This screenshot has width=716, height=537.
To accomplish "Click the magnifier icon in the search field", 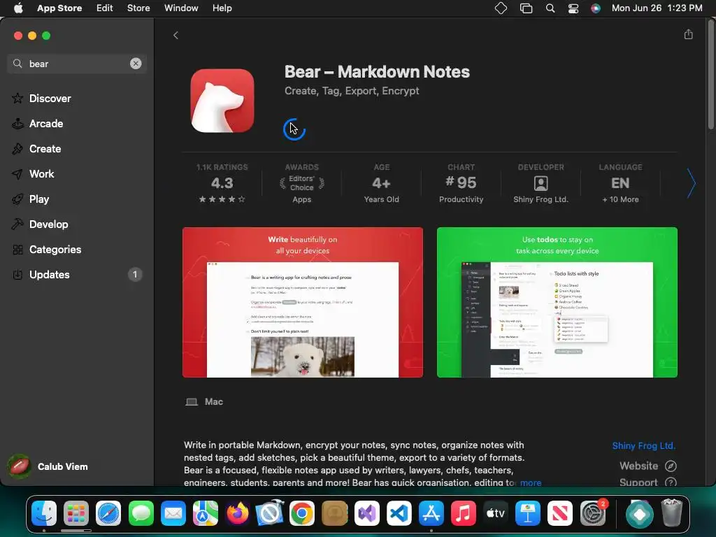I will tap(17, 64).
